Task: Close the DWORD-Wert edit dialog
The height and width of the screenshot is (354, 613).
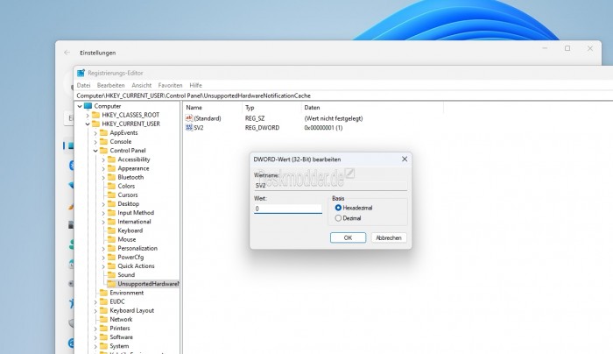Action: click(x=404, y=159)
